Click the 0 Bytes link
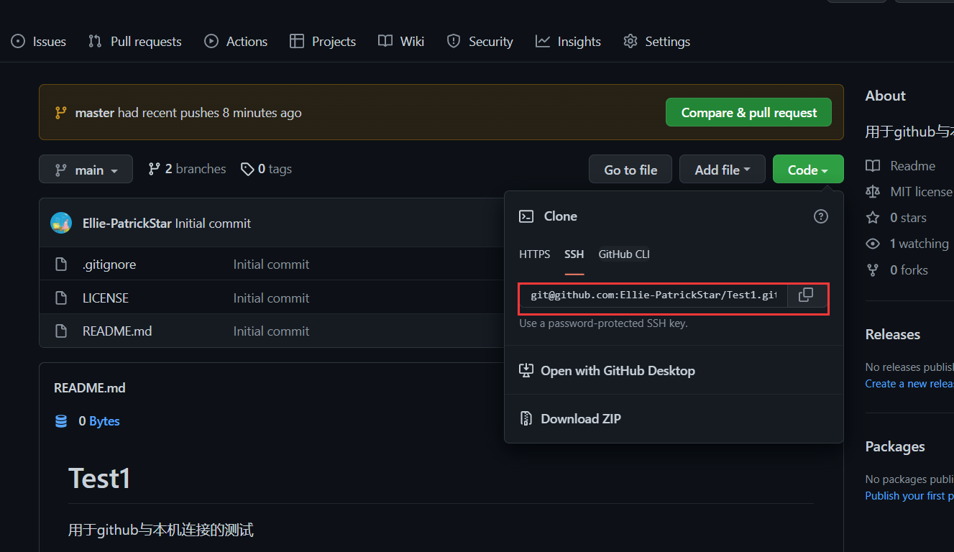 (99, 421)
